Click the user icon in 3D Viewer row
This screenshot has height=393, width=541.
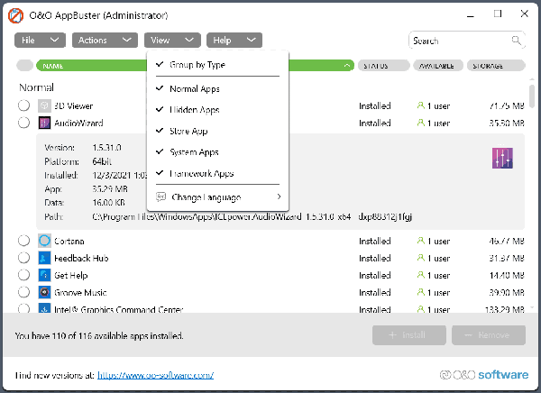420,105
